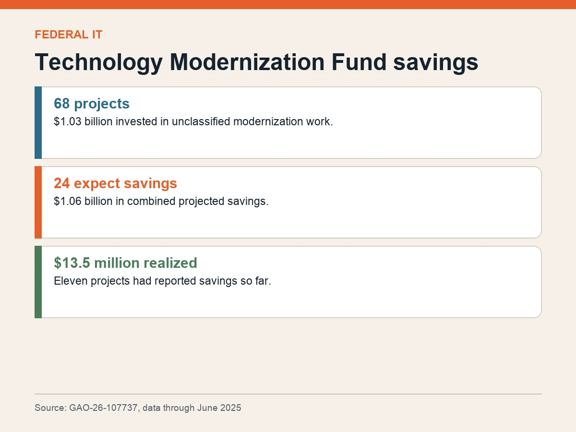Click the Technology Modernization Fund savings title
This screenshot has height=432, width=576.
coord(256,62)
